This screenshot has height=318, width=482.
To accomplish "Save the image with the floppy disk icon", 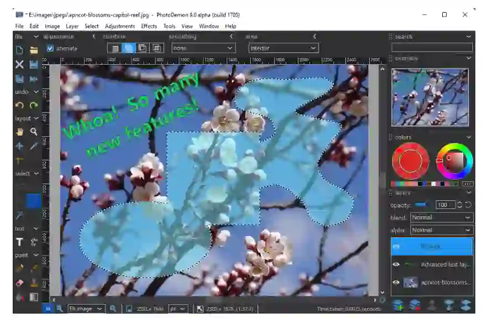I will [34, 64].
